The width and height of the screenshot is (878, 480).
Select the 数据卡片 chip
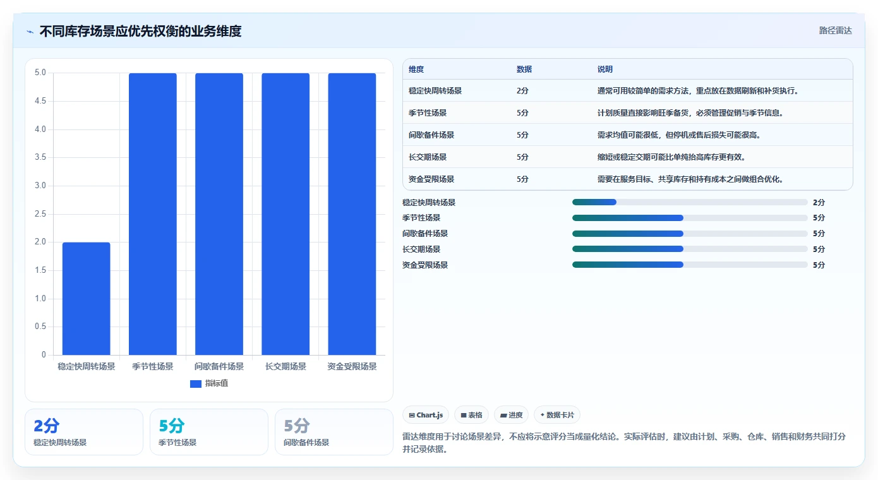click(x=557, y=415)
